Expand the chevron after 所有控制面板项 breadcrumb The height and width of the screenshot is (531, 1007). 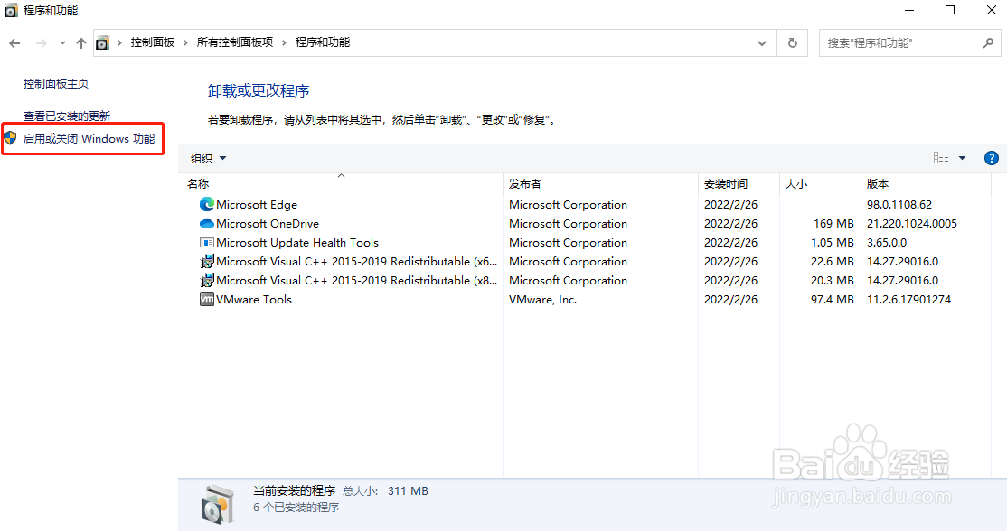coord(284,43)
